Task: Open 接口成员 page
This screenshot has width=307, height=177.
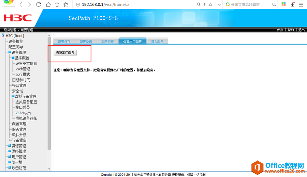Action: click(x=23, y=107)
